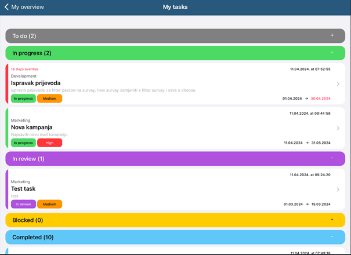Go back to My overview

pyautogui.click(x=24, y=8)
